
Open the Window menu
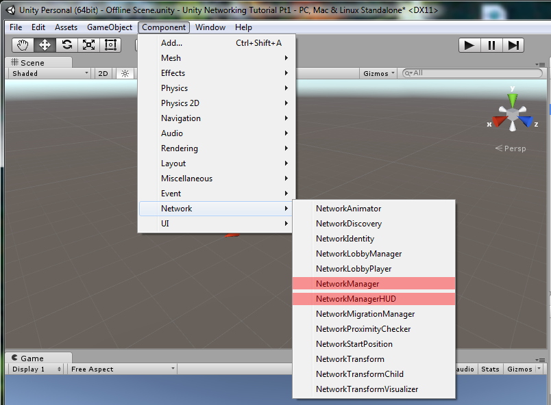(x=210, y=27)
